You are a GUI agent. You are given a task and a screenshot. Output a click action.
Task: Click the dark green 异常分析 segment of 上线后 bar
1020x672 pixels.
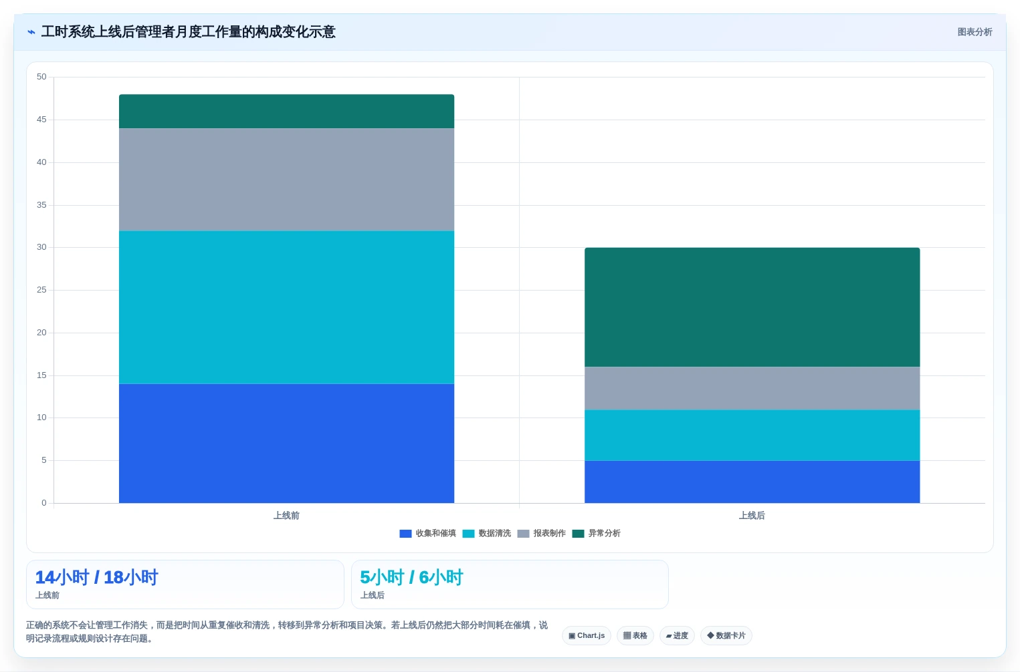tap(752, 307)
